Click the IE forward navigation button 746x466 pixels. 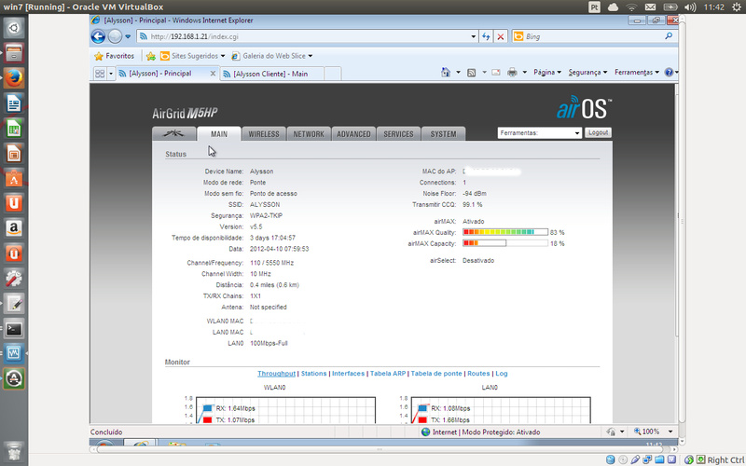pyautogui.click(x=115, y=36)
